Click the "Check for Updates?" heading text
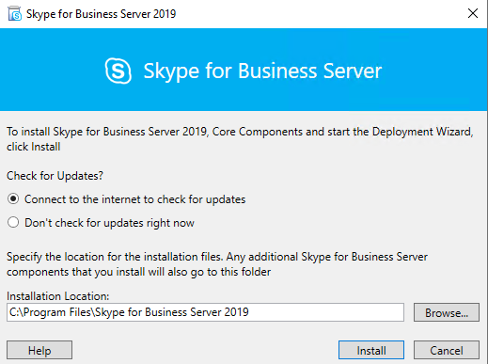Image resolution: width=488 pixels, height=364 pixels. (55, 176)
